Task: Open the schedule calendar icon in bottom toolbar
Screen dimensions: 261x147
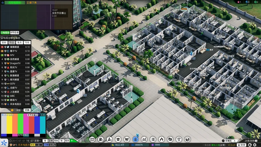Action: click(x=92, y=139)
